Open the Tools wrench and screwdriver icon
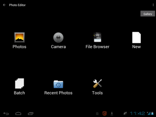 pos(97,83)
